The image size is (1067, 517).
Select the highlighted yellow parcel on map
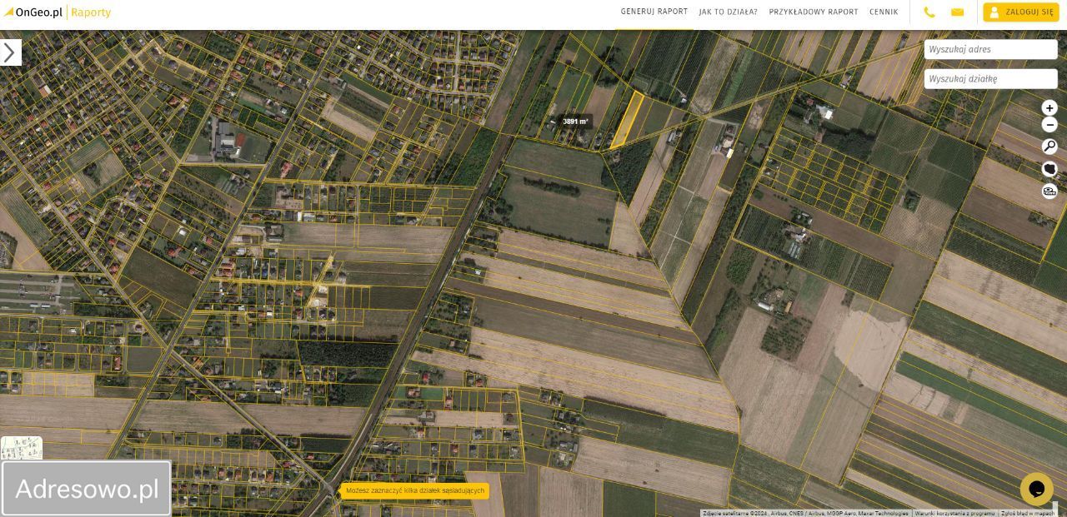(x=628, y=120)
